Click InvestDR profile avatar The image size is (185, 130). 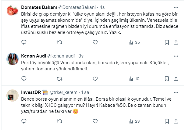coord(12,96)
